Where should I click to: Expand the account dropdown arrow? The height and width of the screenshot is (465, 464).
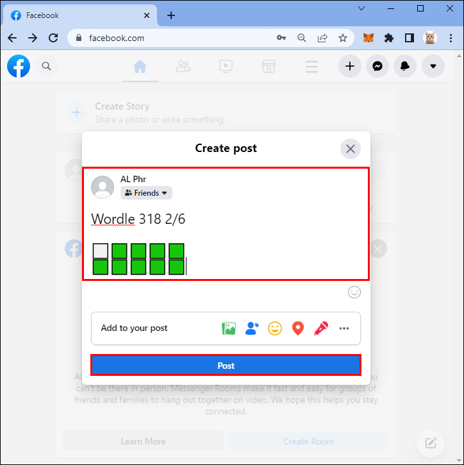click(x=433, y=66)
